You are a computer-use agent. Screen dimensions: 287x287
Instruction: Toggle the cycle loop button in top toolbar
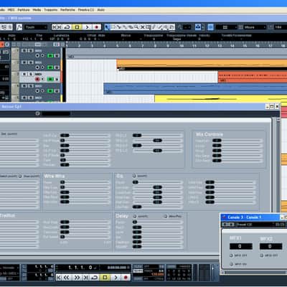click(x=67, y=27)
